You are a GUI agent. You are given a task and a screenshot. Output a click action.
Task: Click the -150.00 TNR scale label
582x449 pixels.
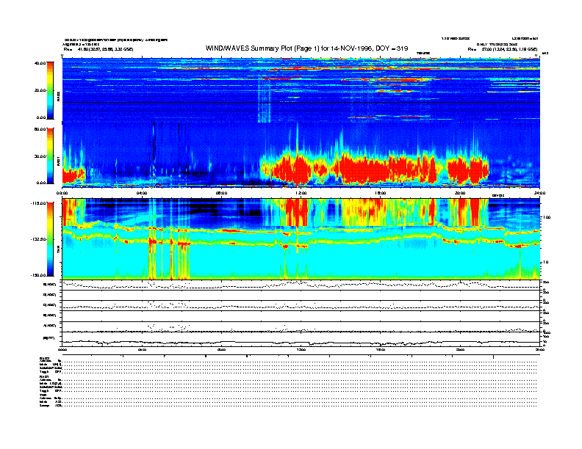tap(38, 275)
